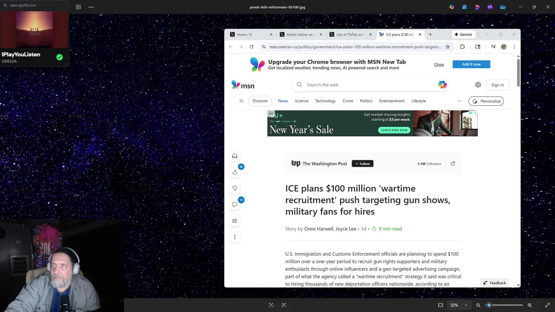Open the article more options vertical dots

pos(235,237)
